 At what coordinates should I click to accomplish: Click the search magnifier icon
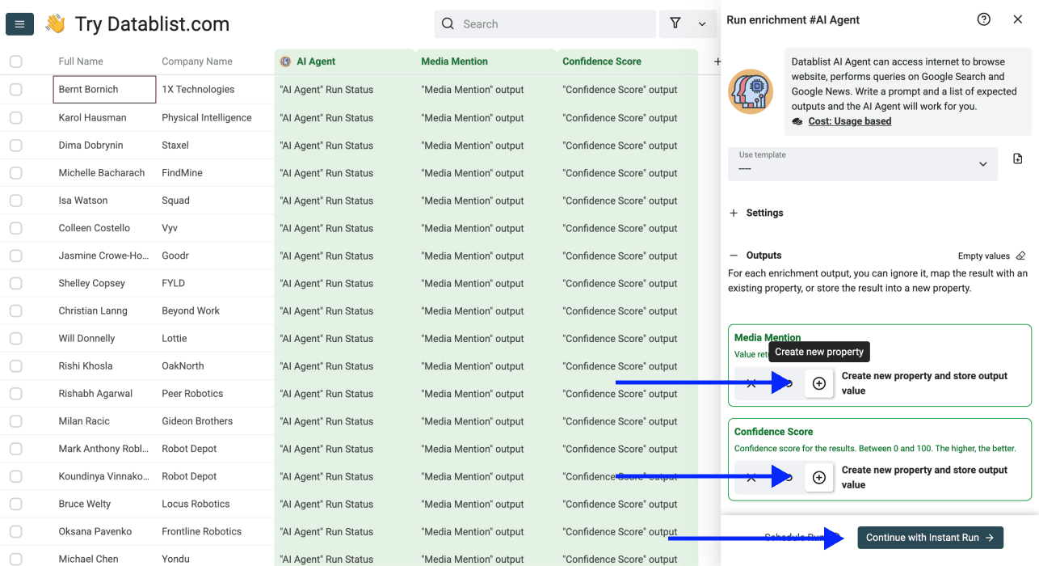(448, 23)
